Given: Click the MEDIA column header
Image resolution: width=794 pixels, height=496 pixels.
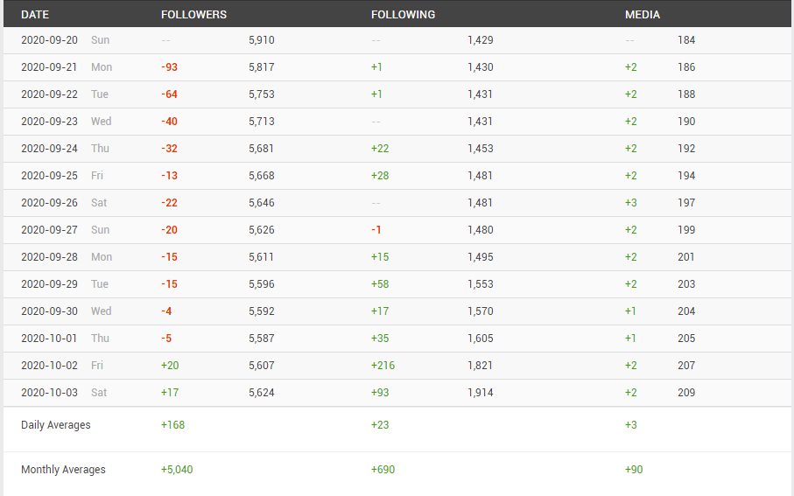Looking at the screenshot, I should pyautogui.click(x=642, y=15).
